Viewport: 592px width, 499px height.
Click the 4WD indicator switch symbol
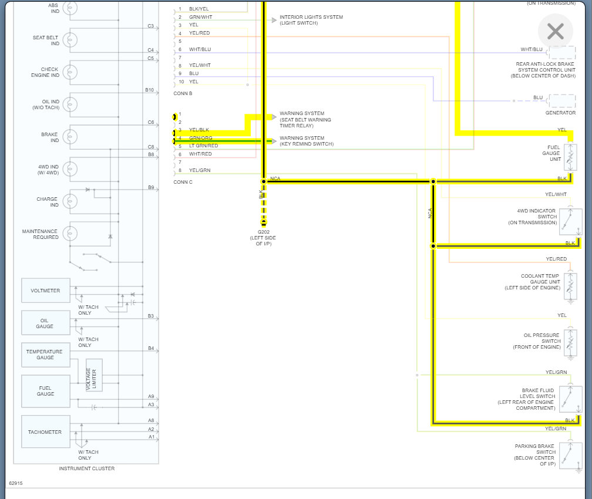[x=570, y=221]
